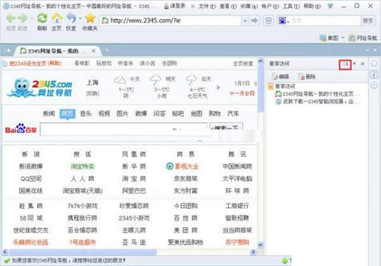Screen dimensions: 381x266
Task: Click the Screenshot (截图) tool icon
Action: coord(323,38)
